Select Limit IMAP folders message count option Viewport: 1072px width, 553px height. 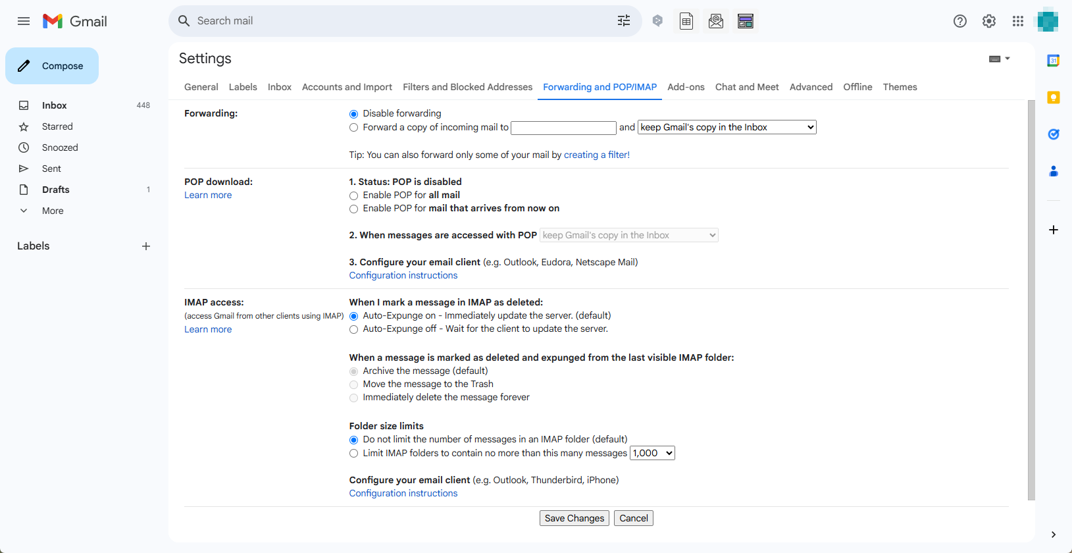click(353, 454)
